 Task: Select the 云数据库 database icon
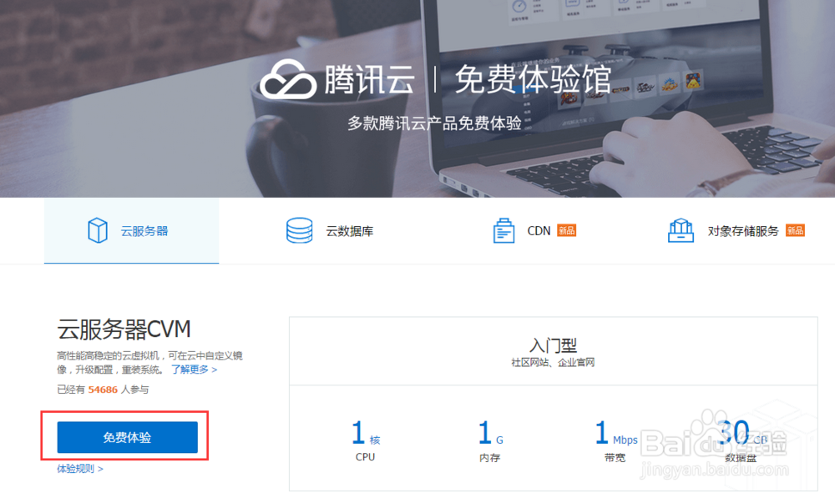(x=299, y=230)
